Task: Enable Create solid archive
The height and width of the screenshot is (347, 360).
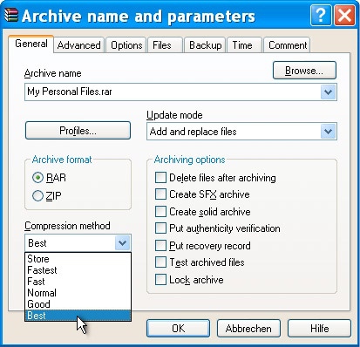Action: click(x=160, y=212)
